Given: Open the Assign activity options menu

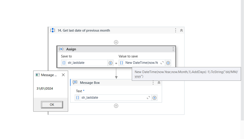Looking at the screenshot, I should coord(173,49).
